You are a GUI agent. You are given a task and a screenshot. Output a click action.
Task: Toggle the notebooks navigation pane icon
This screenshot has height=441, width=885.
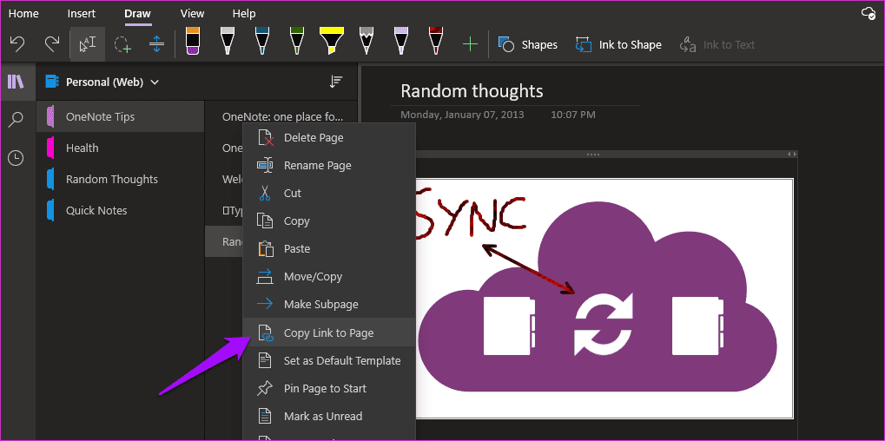pos(16,82)
